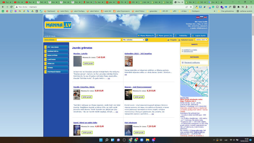This screenshot has width=254, height=143.
Task: Click the share page icon in address bar
Action: coord(187,7)
